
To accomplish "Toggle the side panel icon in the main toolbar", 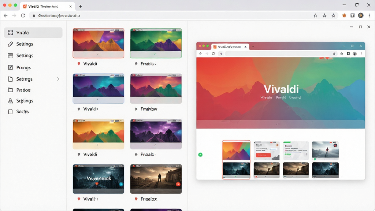I will tap(353, 15).
